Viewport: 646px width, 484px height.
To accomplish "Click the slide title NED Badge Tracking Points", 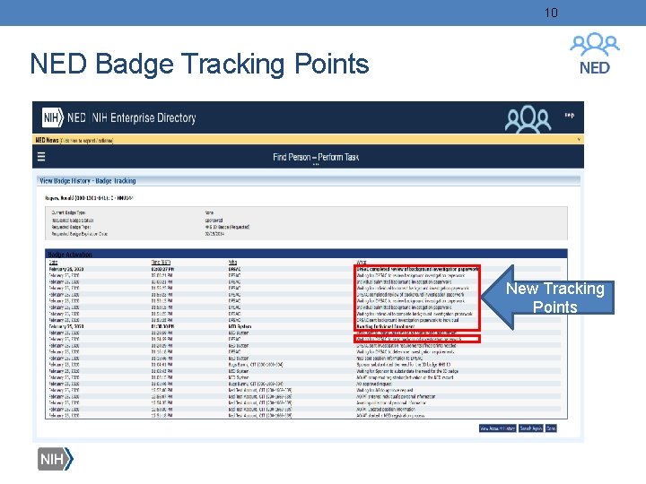I will [x=199, y=64].
